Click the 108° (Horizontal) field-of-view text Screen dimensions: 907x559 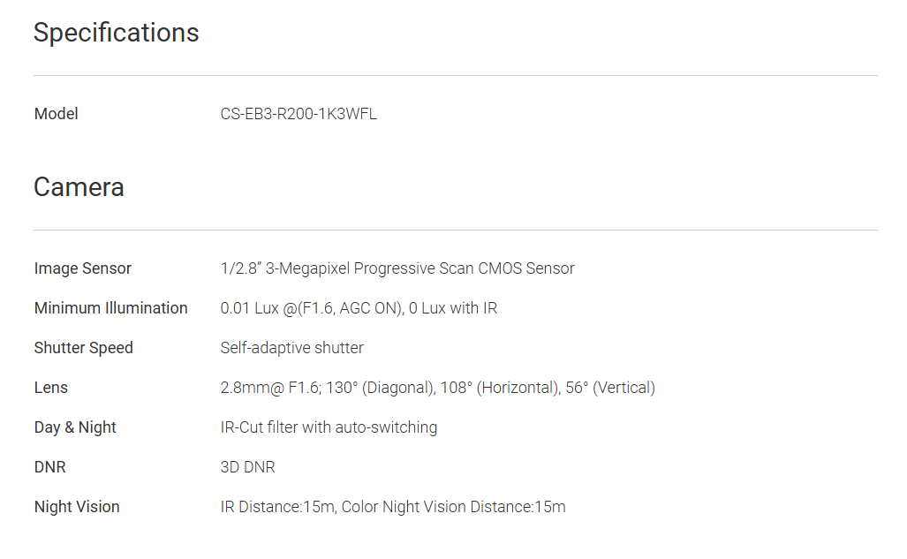coord(517,388)
